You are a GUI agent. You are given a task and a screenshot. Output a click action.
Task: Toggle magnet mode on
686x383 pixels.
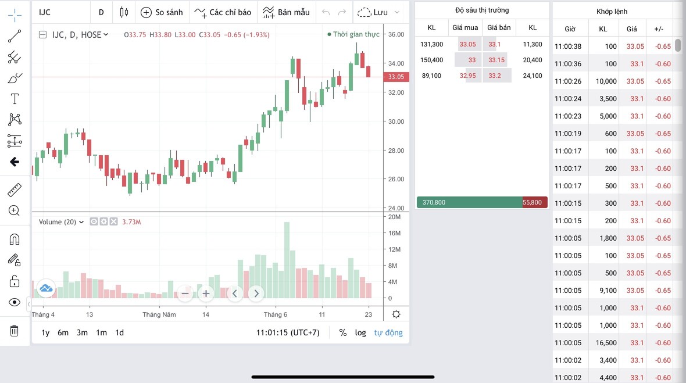[15, 239]
